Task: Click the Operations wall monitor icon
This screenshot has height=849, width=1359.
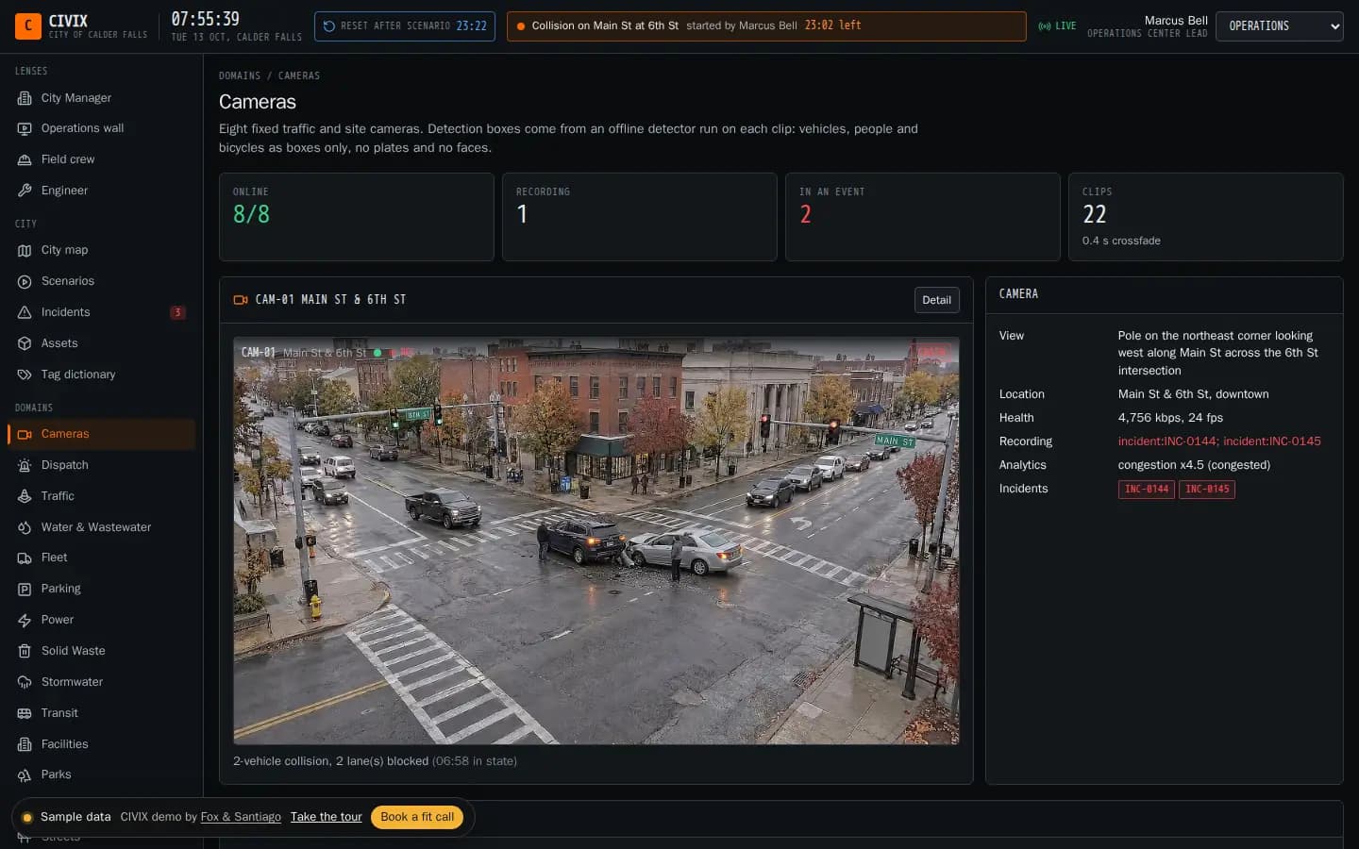Action: coord(25,128)
